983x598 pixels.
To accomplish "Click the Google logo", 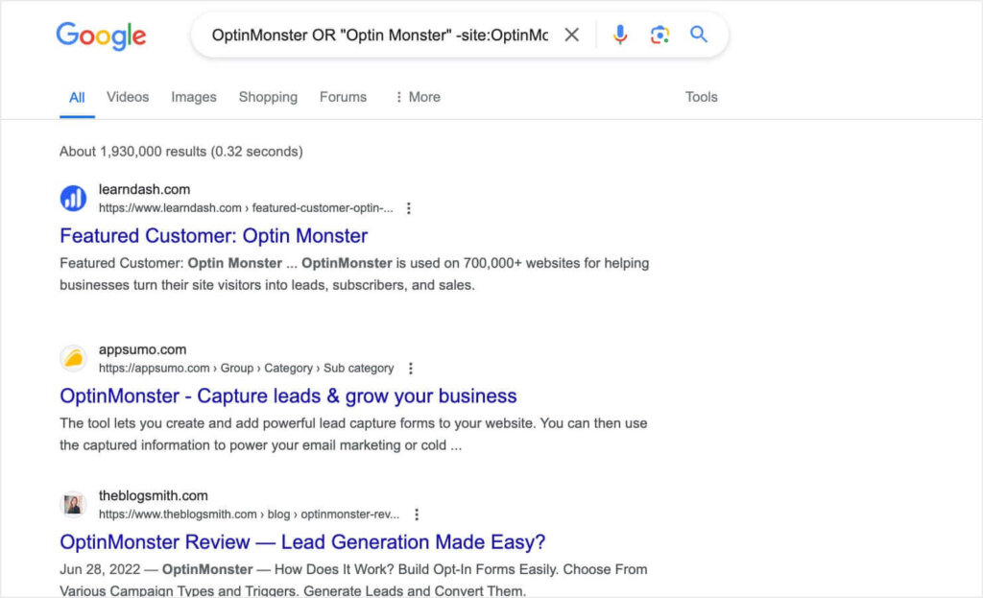I will tap(101, 36).
